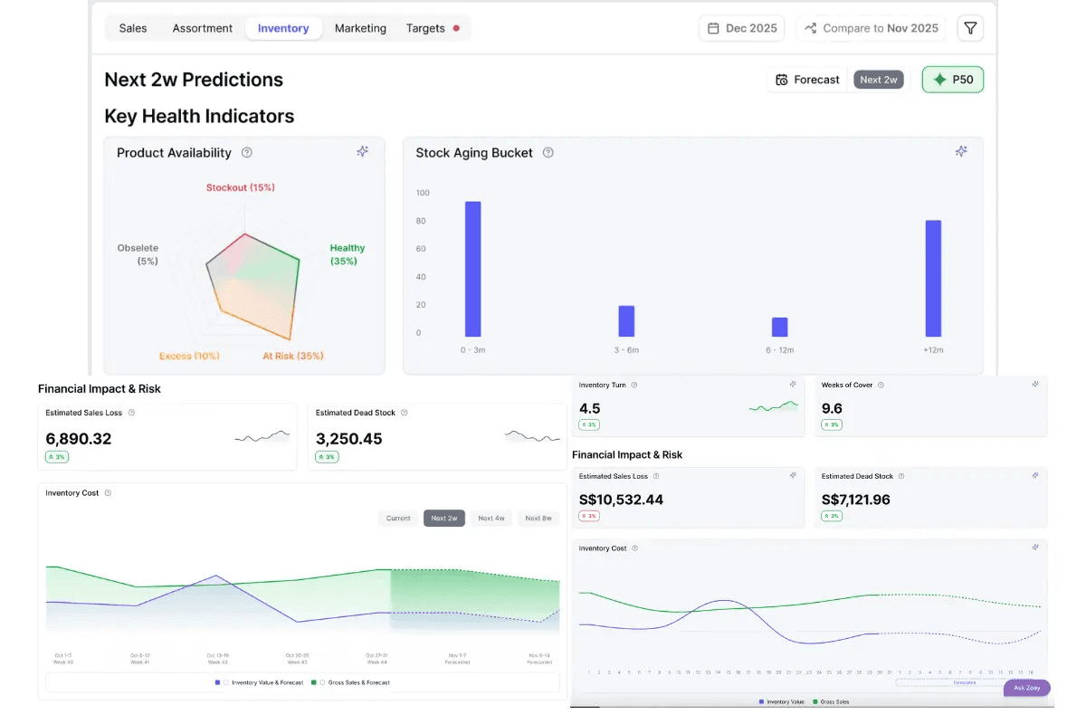This screenshot has width=1086, height=724.
Task: Select the Inventory tab
Action: 283,28
